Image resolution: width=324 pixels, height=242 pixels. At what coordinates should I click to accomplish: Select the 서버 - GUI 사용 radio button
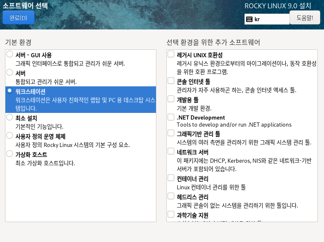coord(10,54)
